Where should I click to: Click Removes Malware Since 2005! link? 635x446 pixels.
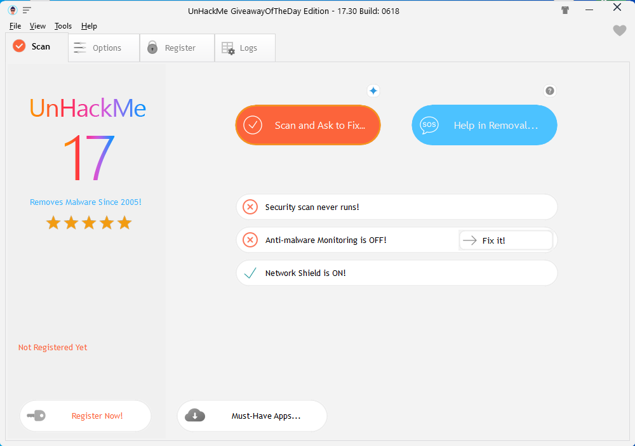coord(86,202)
